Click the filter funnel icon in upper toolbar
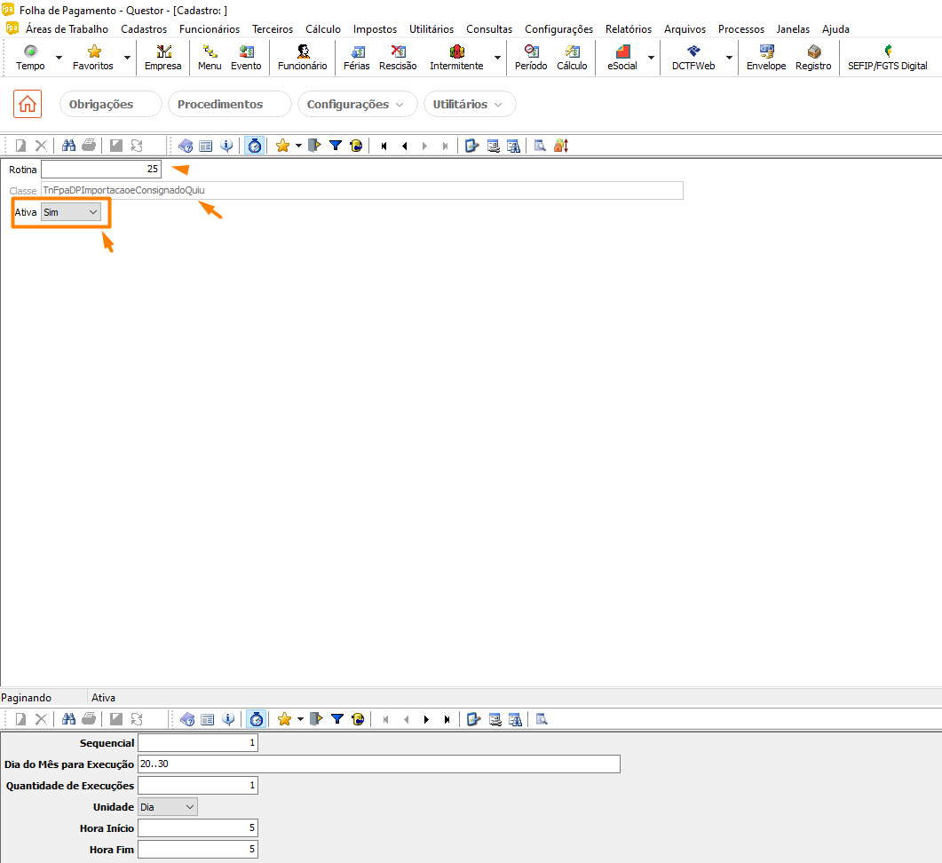The height and width of the screenshot is (863, 942). (x=336, y=146)
